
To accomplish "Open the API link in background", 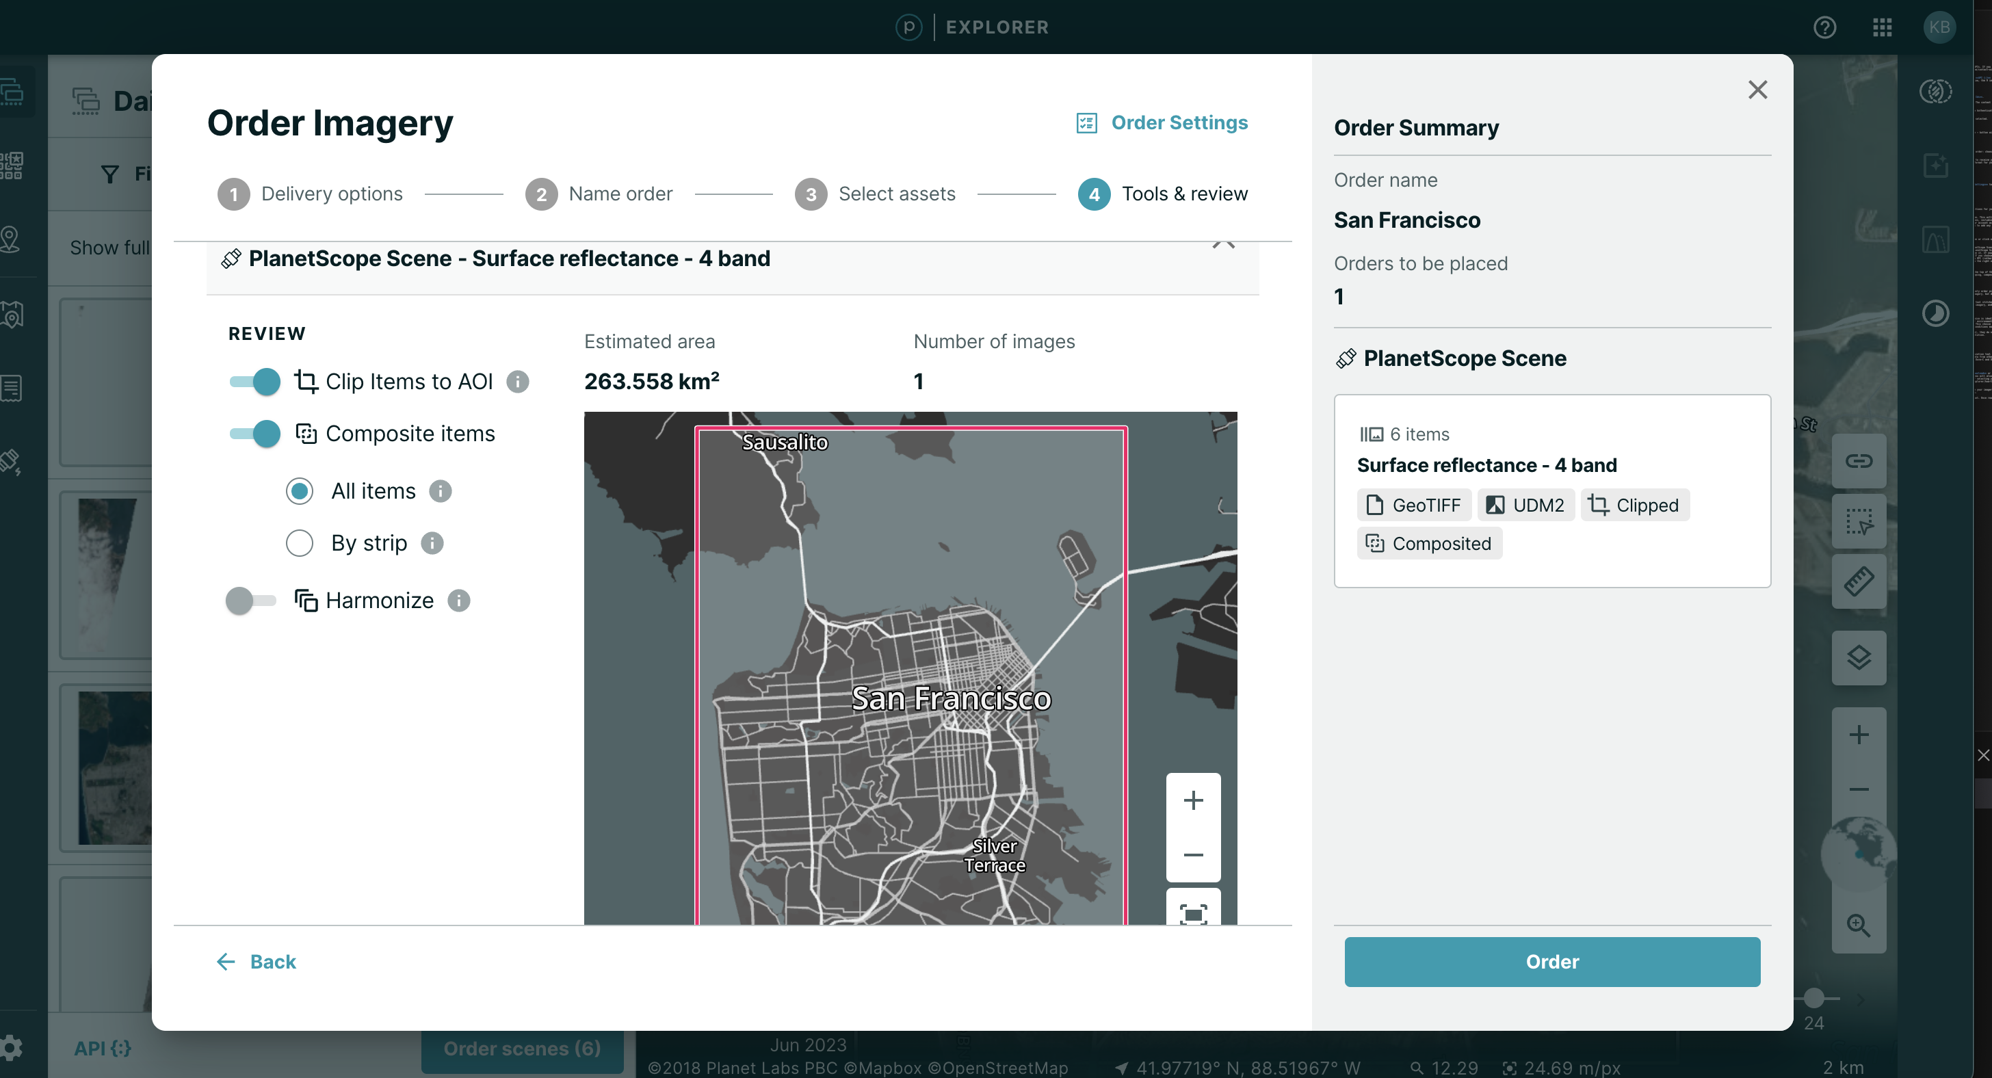I will pyautogui.click(x=103, y=1049).
